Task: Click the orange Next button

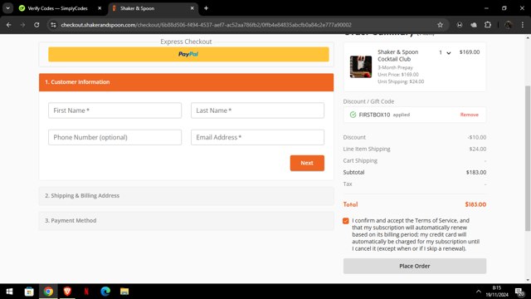Action: coord(307,163)
